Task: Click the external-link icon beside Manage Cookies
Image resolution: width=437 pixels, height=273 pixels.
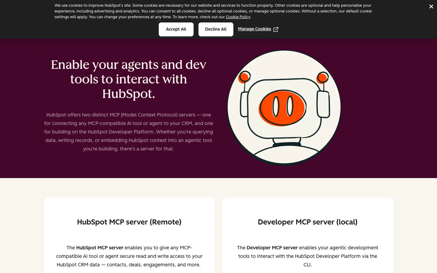Action: click(x=276, y=29)
